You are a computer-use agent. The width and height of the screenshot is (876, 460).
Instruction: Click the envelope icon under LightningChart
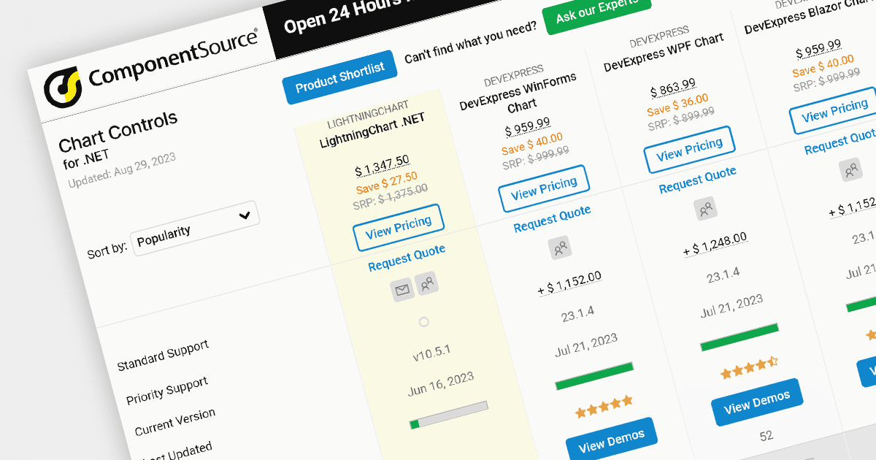(x=402, y=289)
